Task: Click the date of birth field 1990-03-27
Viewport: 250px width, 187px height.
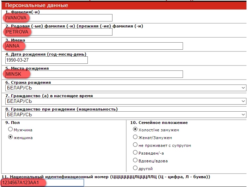Action: [x=47, y=60]
